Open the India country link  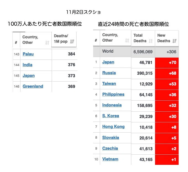coord(27,65)
